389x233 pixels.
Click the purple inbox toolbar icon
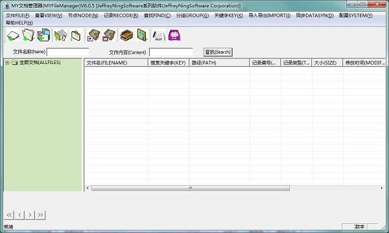tap(174, 35)
